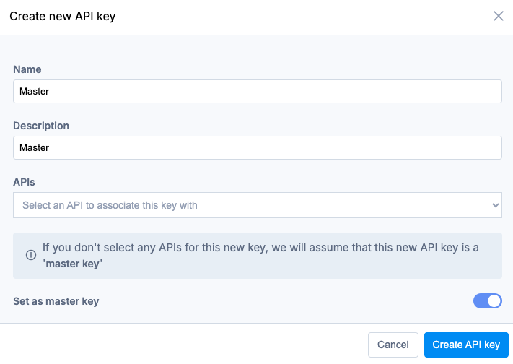Viewport: 513px width, 364px height.
Task: Click the empty dialog footer area
Action: (x=180, y=344)
